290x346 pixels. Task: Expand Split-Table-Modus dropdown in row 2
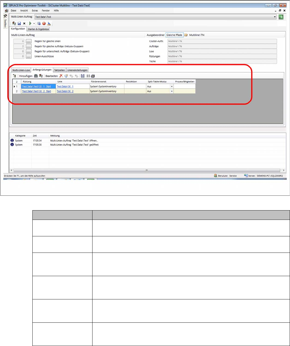click(x=172, y=91)
